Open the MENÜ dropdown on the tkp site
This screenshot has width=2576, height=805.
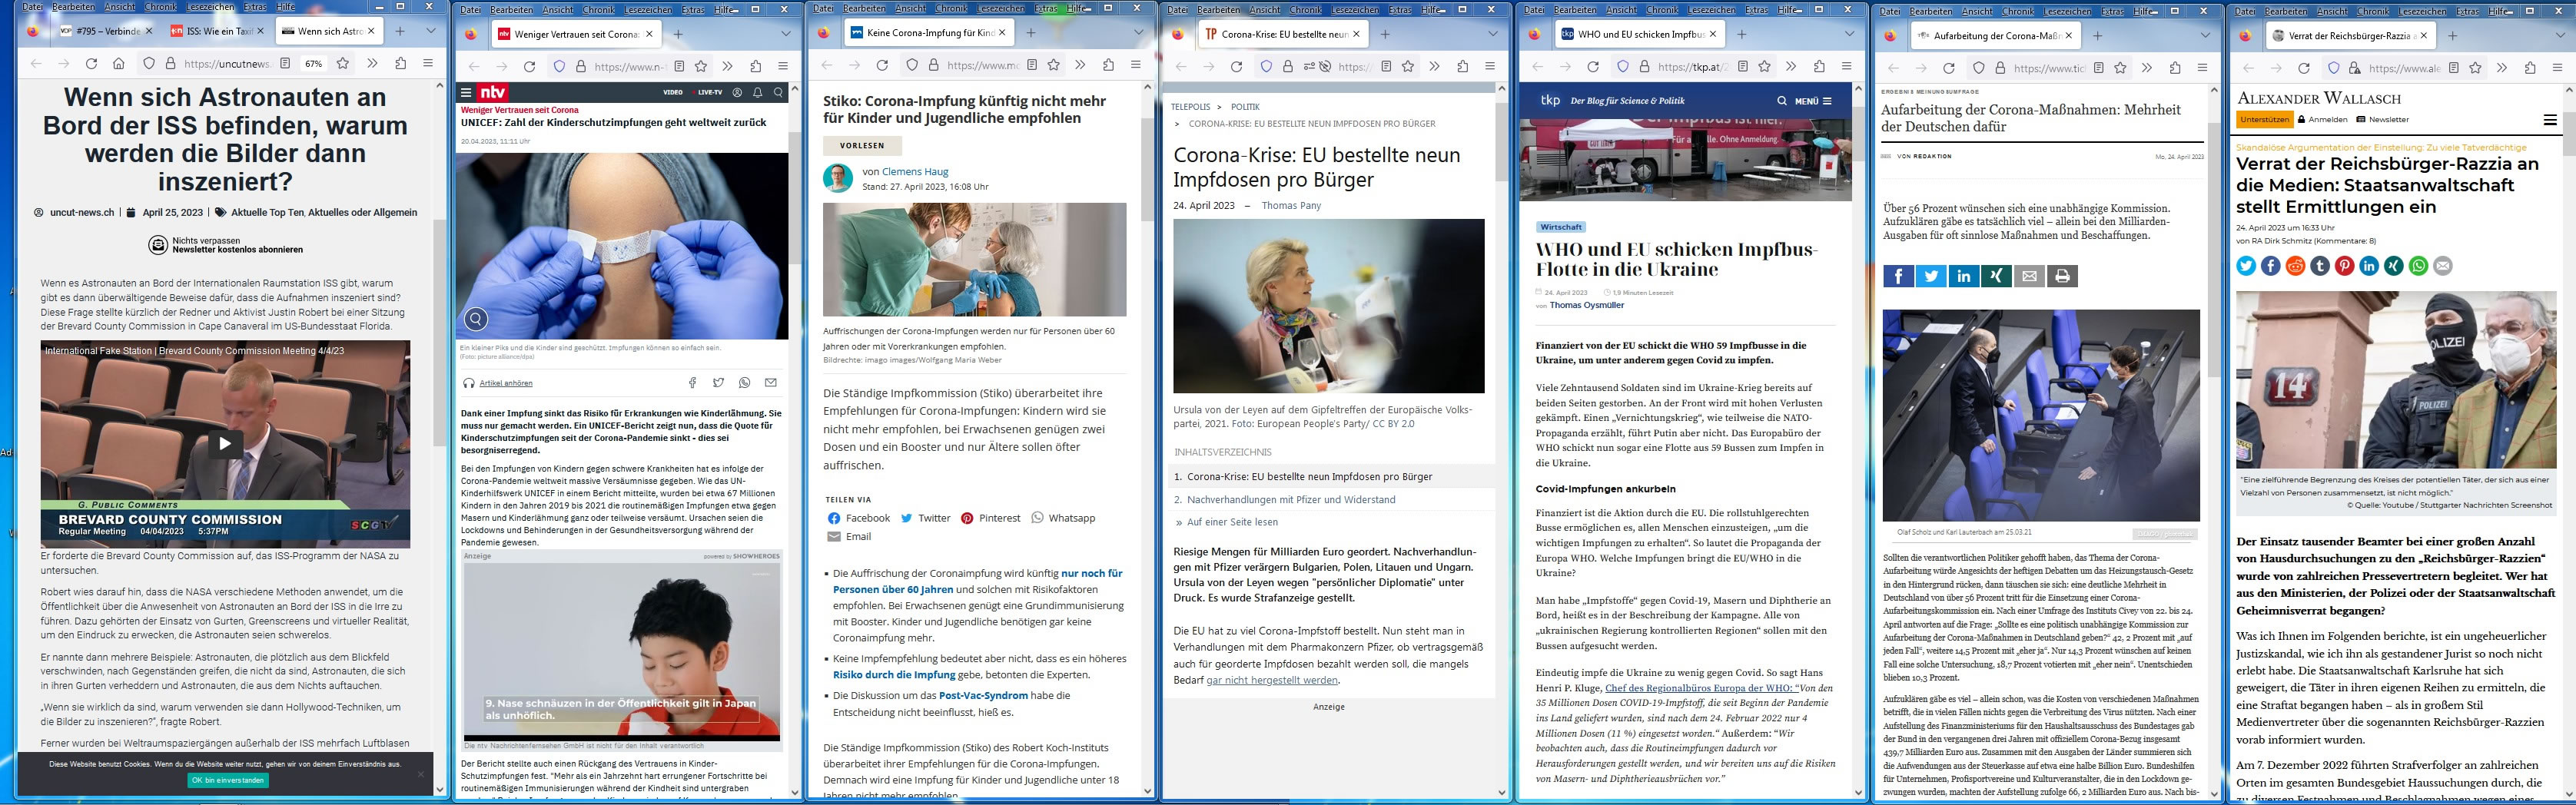(x=1813, y=101)
